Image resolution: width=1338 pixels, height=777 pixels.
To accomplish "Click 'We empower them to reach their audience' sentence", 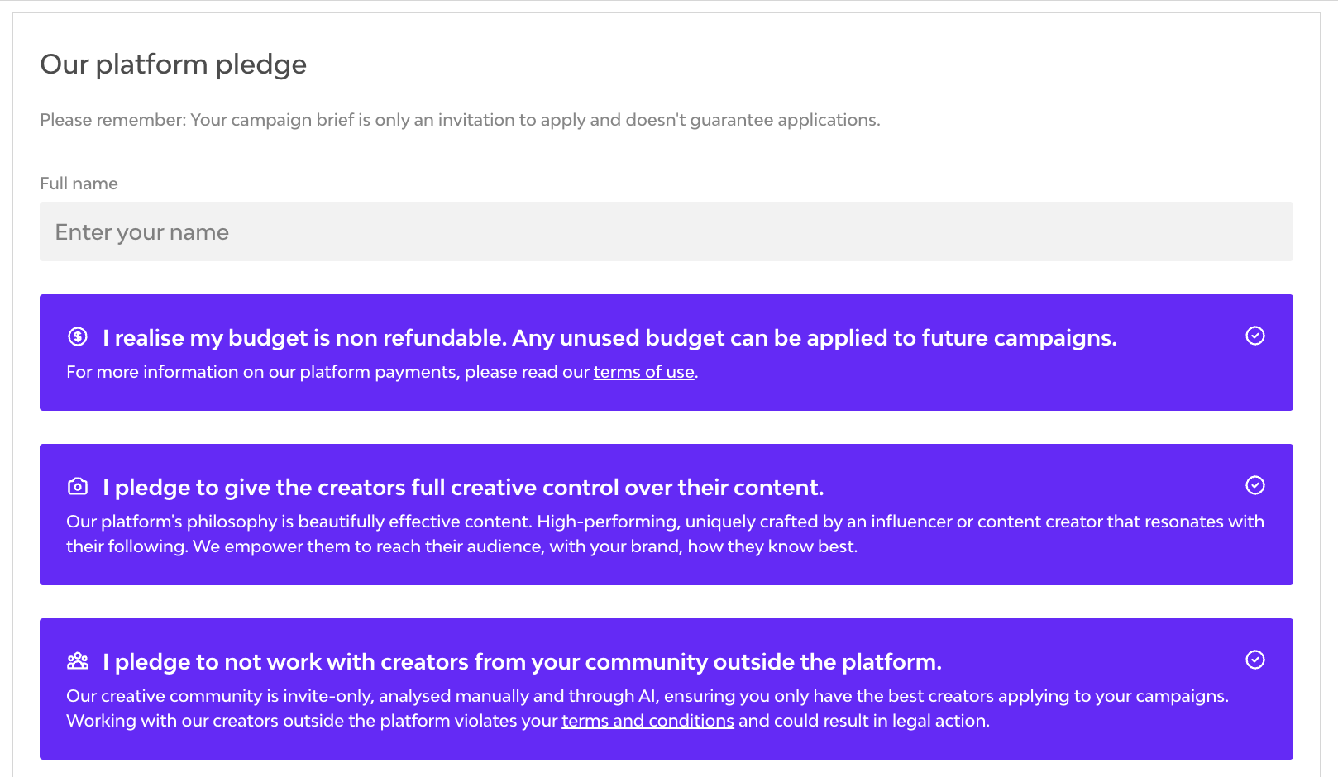I will (524, 546).
